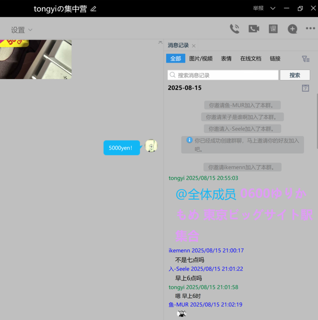Edit group name with pencil icon
318x320 pixels.
point(94,9)
